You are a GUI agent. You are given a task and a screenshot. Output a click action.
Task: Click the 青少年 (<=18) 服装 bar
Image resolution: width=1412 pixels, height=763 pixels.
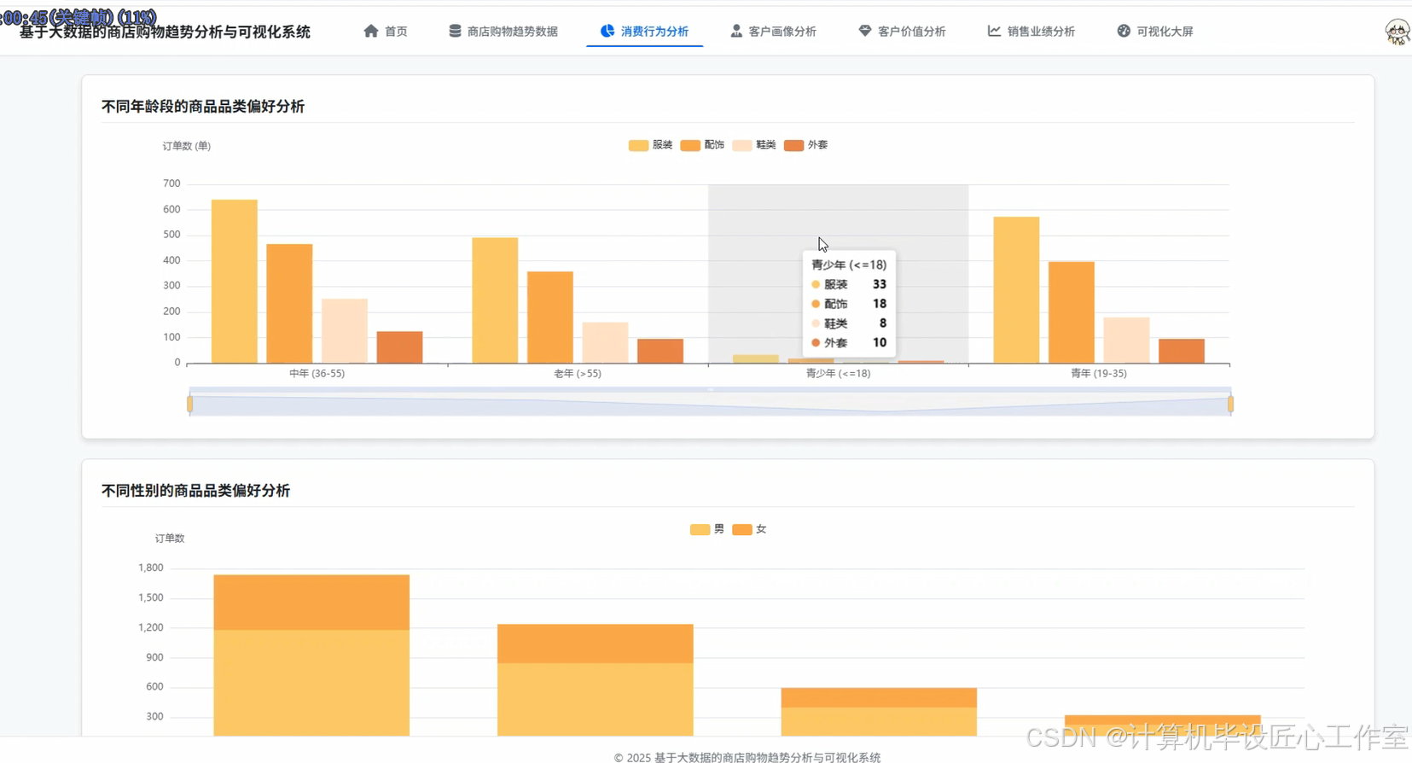[x=756, y=359]
